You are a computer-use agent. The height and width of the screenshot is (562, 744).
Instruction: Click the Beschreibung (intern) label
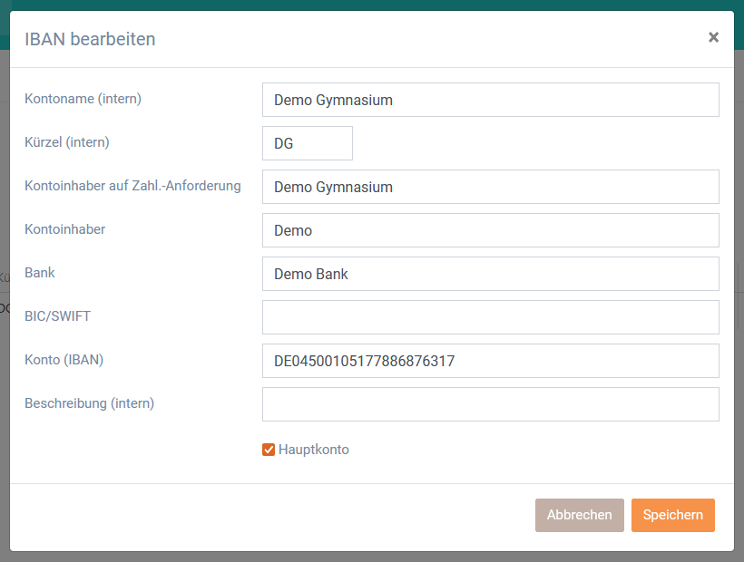[90, 403]
